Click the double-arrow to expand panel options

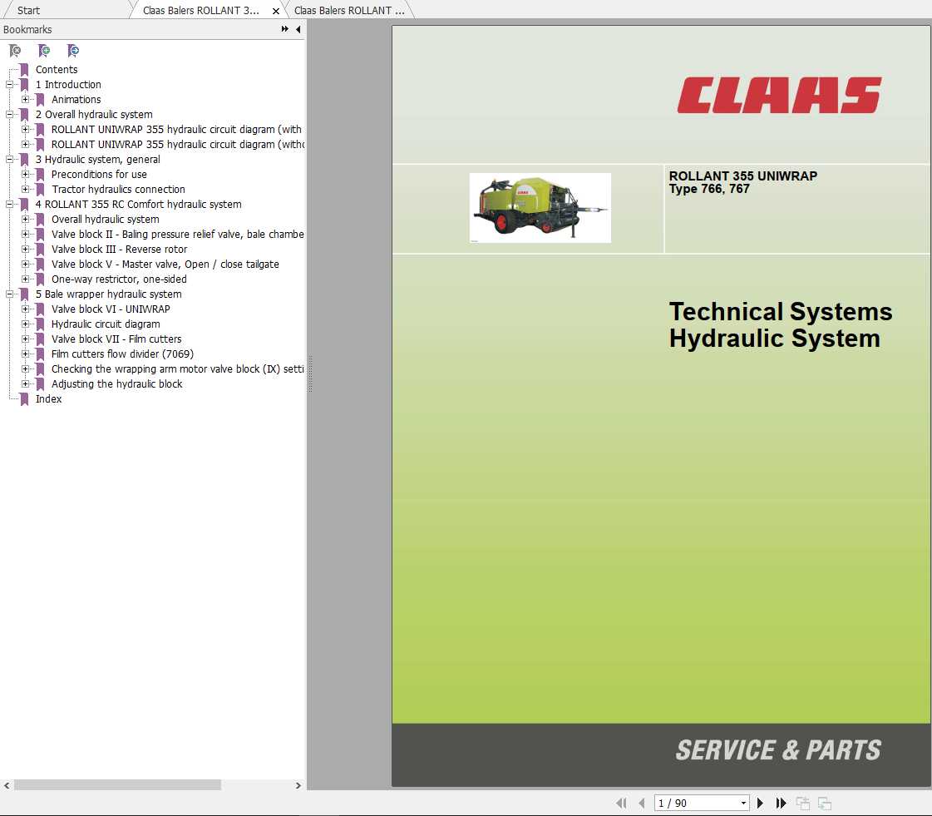284,29
